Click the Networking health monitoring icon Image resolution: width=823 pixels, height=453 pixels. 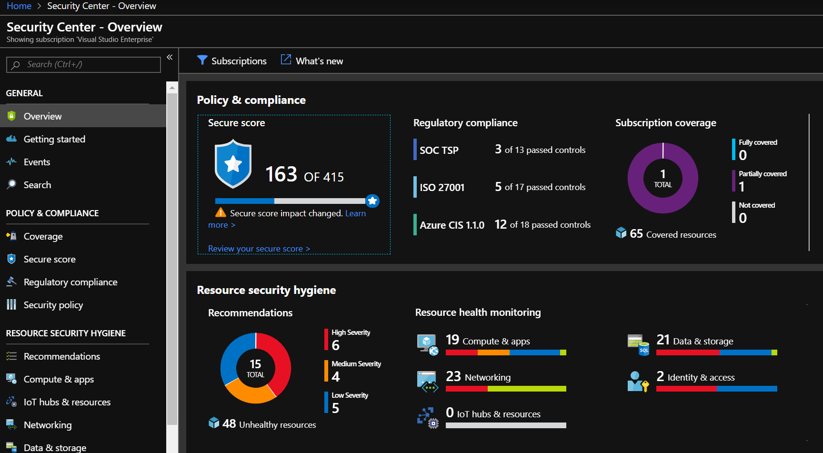click(427, 381)
